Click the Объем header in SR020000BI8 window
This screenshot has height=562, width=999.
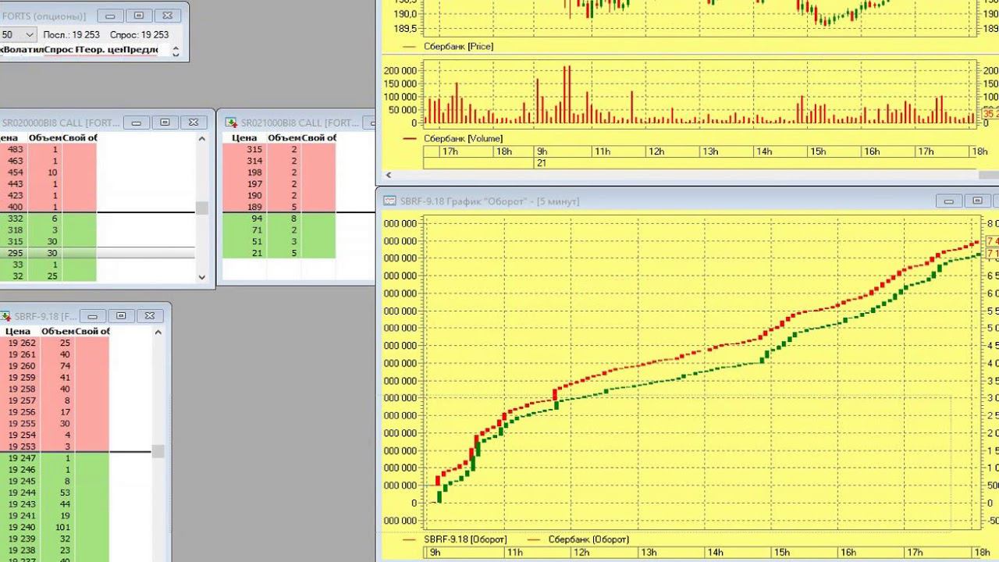point(45,138)
